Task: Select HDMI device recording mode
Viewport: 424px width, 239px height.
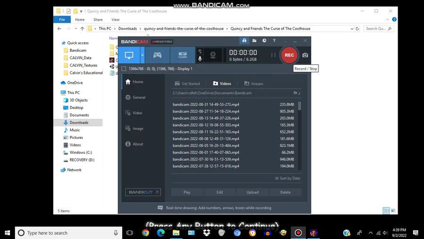Action: (x=182, y=55)
